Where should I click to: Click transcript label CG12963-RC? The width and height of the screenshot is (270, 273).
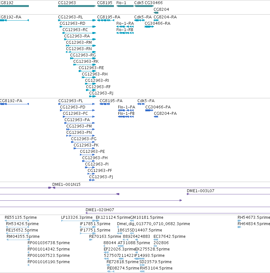click(x=75, y=30)
